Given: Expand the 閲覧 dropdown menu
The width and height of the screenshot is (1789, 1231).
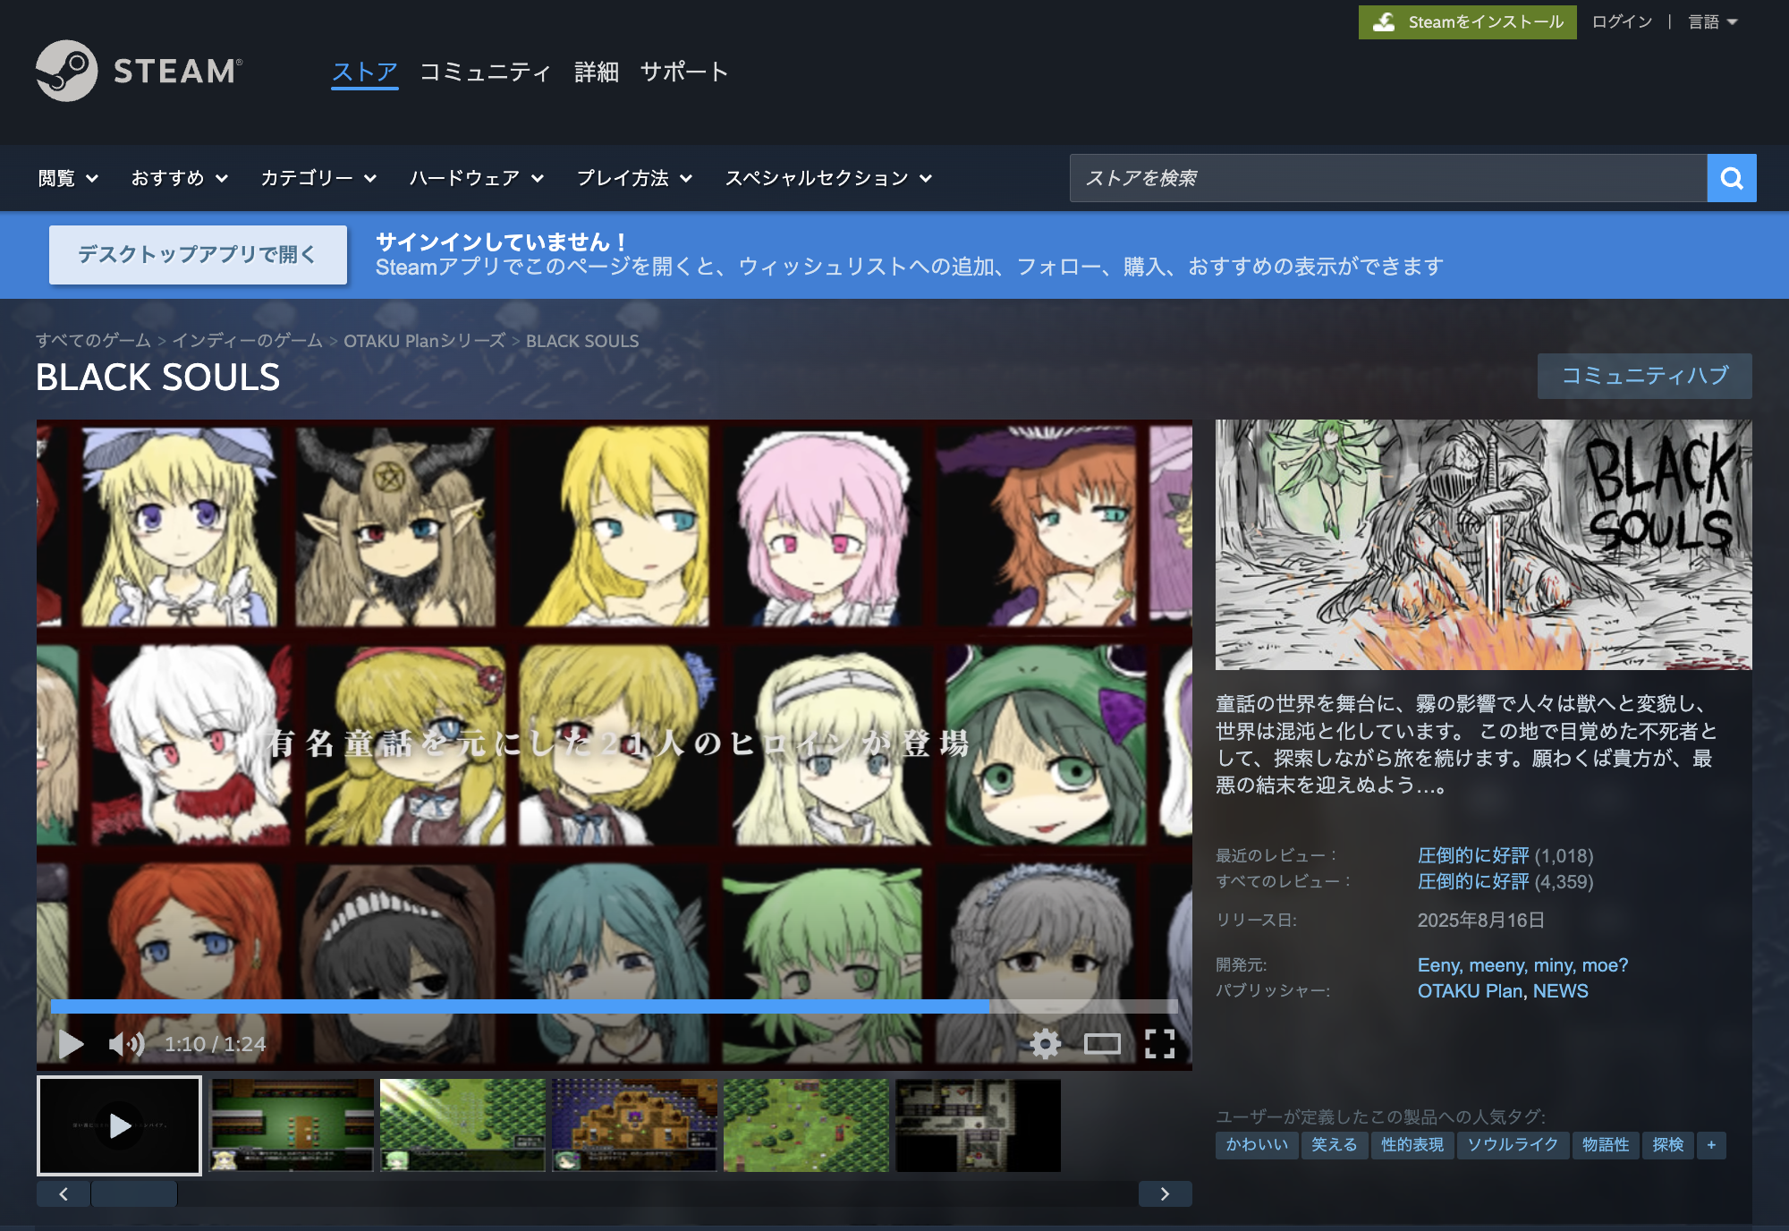Looking at the screenshot, I should (68, 178).
